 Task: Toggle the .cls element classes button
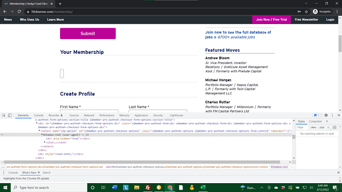pos(321,127)
